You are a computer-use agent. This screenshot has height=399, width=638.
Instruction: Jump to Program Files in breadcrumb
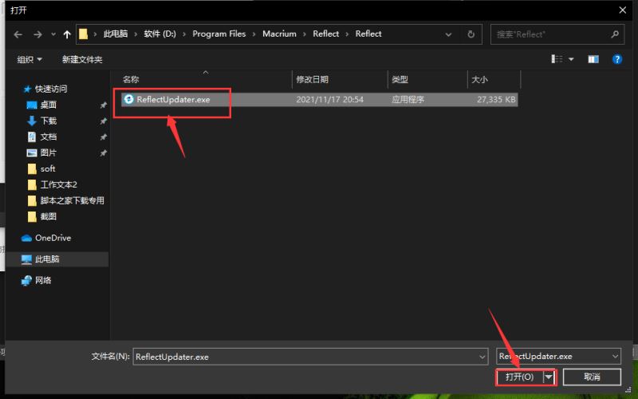[x=219, y=34]
